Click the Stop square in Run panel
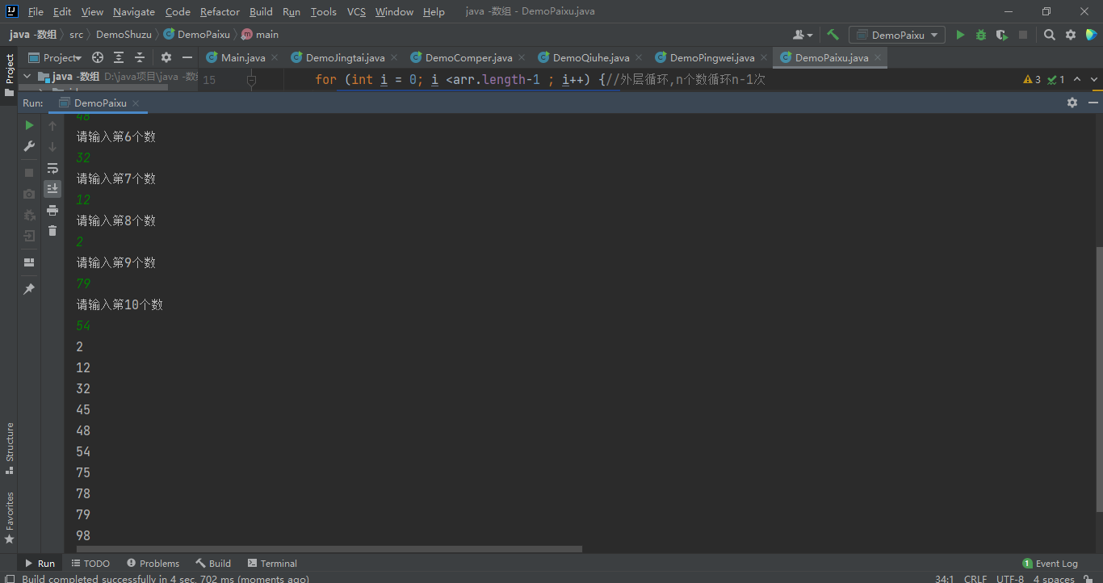This screenshot has width=1103, height=583. coord(29,173)
